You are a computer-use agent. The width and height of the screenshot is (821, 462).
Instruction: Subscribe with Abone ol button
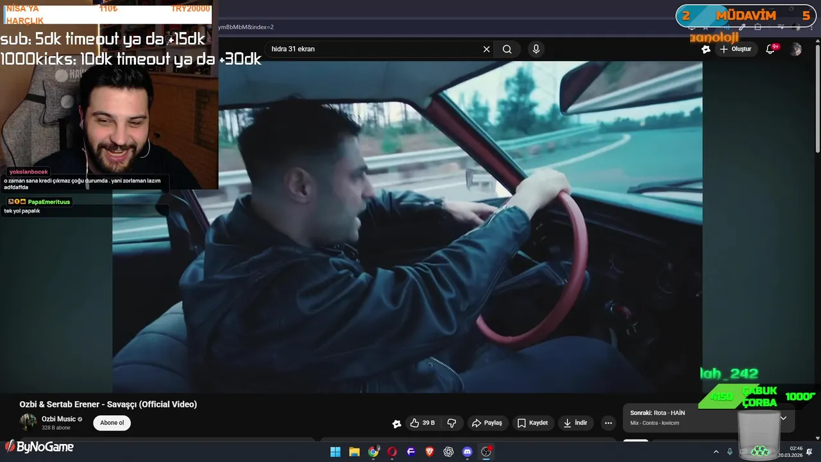(x=112, y=423)
